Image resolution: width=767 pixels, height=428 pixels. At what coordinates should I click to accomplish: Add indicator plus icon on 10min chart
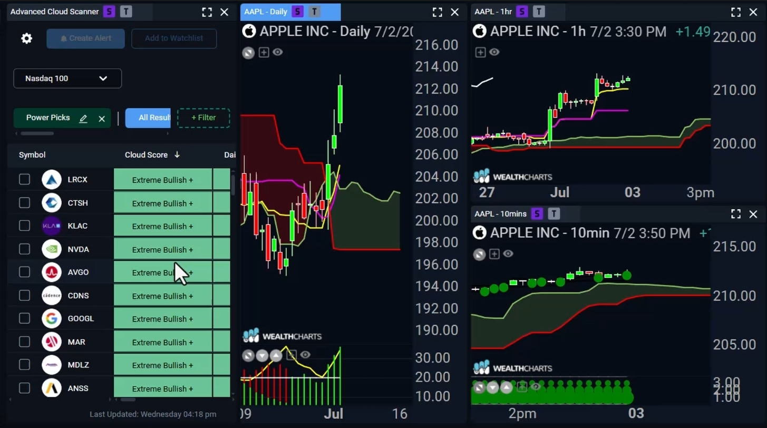pos(494,254)
